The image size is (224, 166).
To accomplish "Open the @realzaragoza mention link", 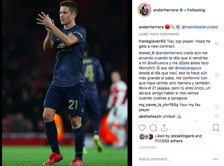I will [x=188, y=68].
